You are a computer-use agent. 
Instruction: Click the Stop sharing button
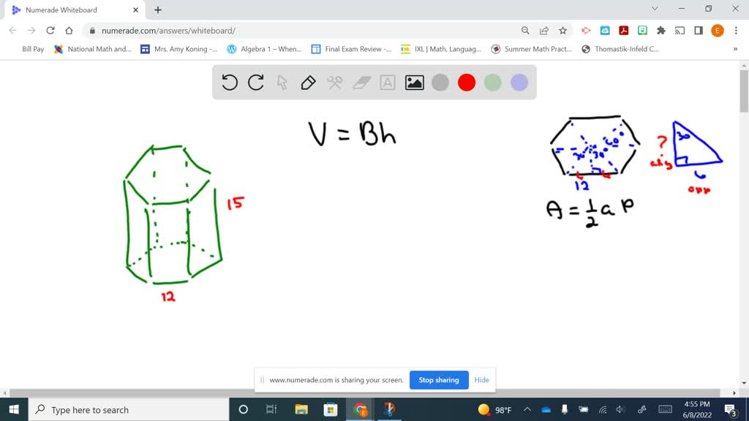pos(439,380)
